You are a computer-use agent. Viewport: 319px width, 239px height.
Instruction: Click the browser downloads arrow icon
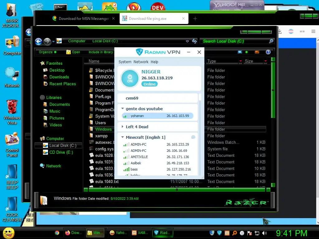point(280,31)
